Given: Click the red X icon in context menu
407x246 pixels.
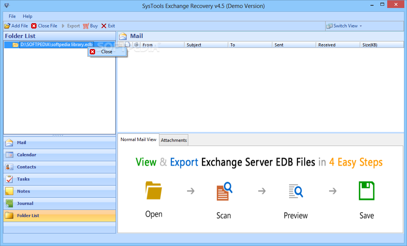Looking at the screenshot, I should (x=92, y=52).
